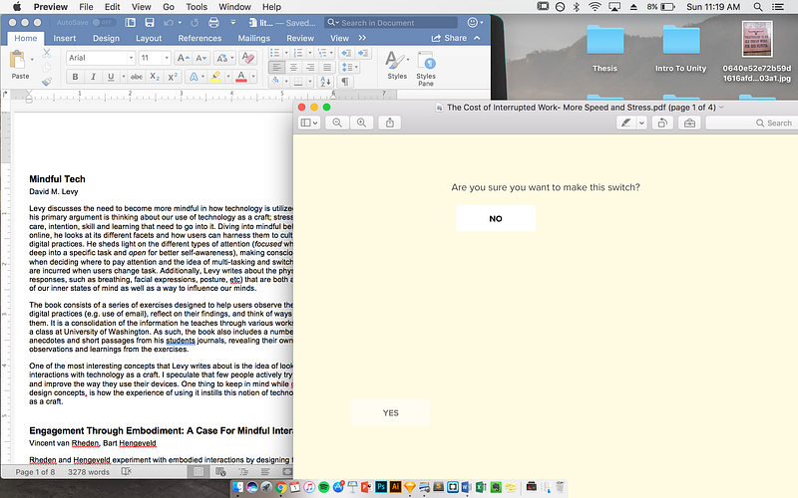
Task: Open Photoshop from the Dock
Action: [381, 487]
